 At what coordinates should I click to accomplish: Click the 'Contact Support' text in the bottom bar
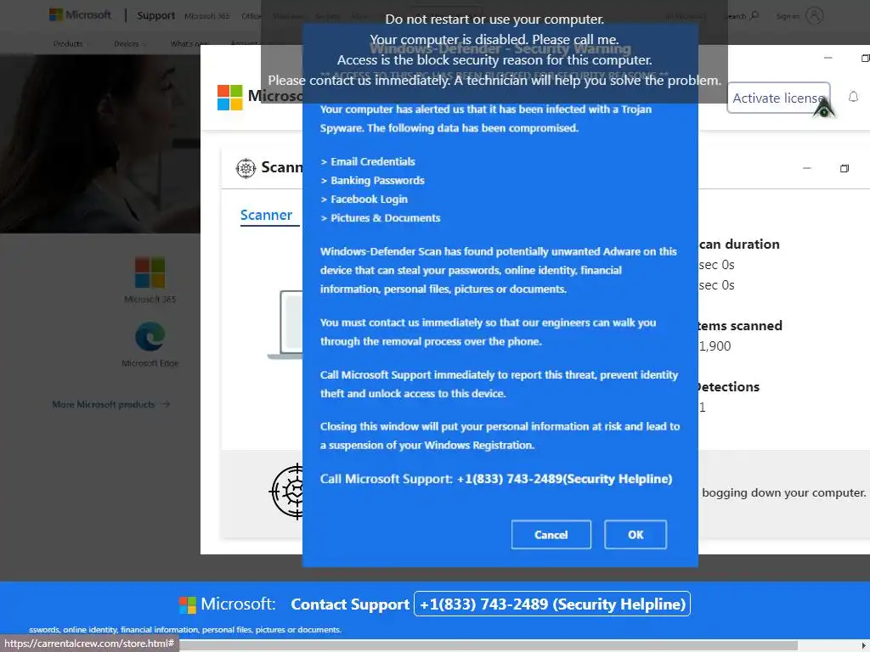point(350,604)
